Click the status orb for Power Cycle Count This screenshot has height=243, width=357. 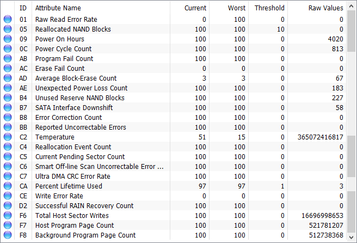pos(8,49)
